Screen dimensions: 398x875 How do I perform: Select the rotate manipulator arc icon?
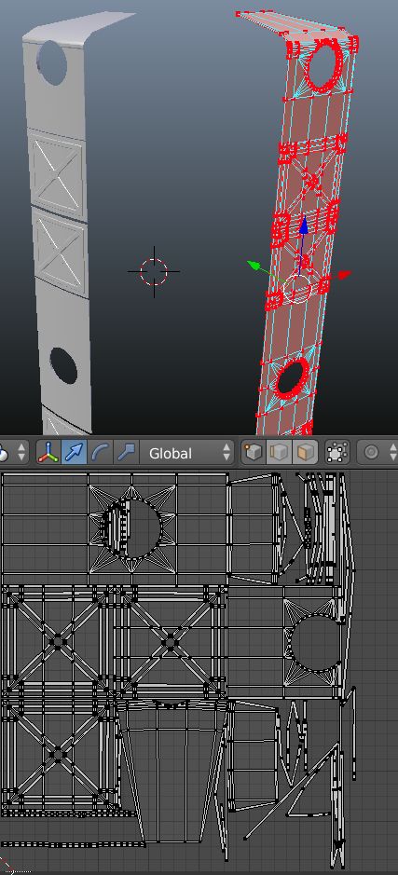[100, 453]
